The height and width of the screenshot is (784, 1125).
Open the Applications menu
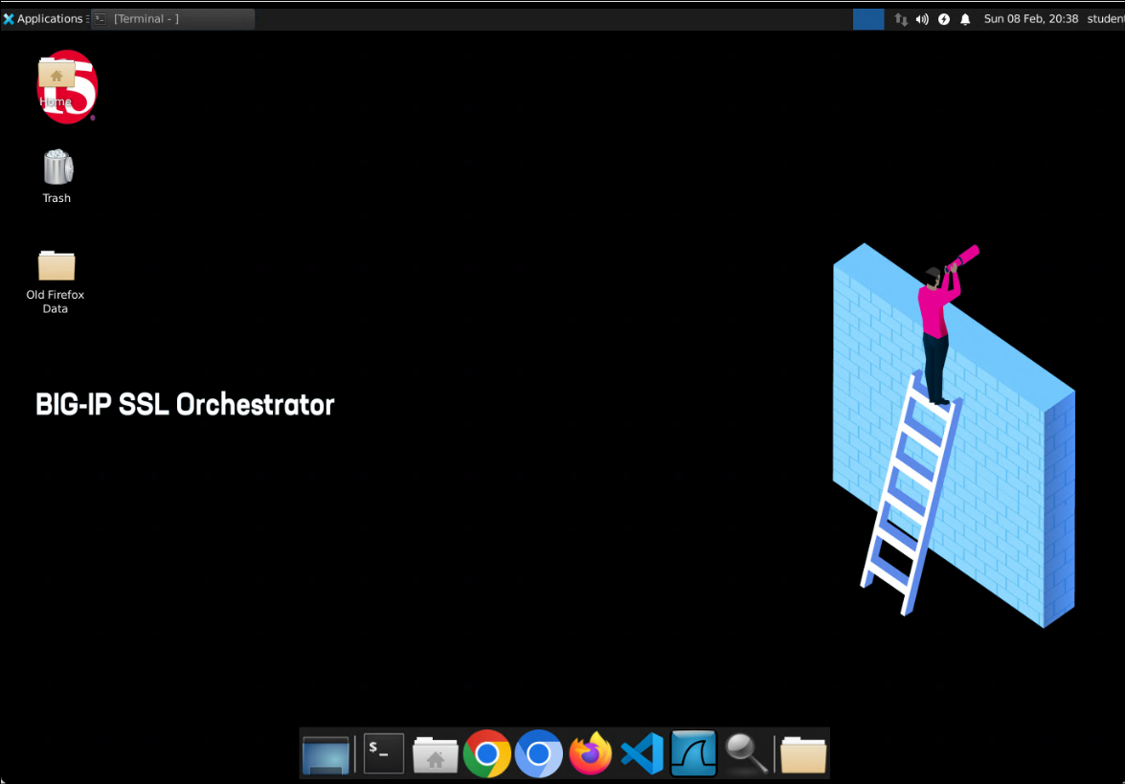coord(44,18)
